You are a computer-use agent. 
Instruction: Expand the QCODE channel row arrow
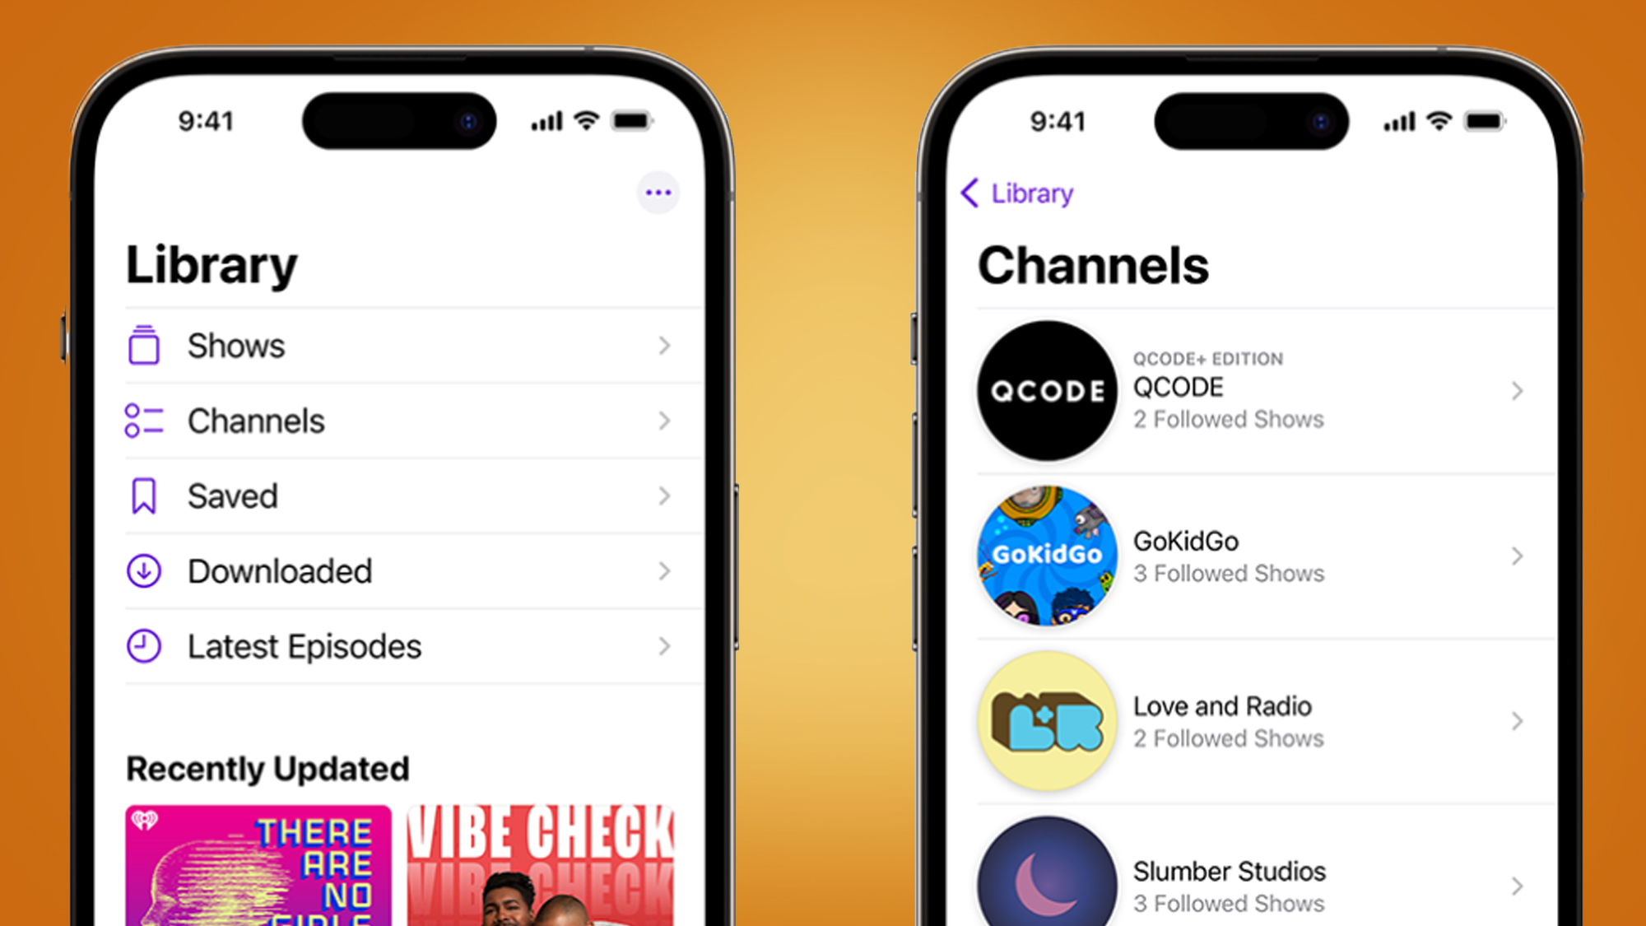(1516, 391)
